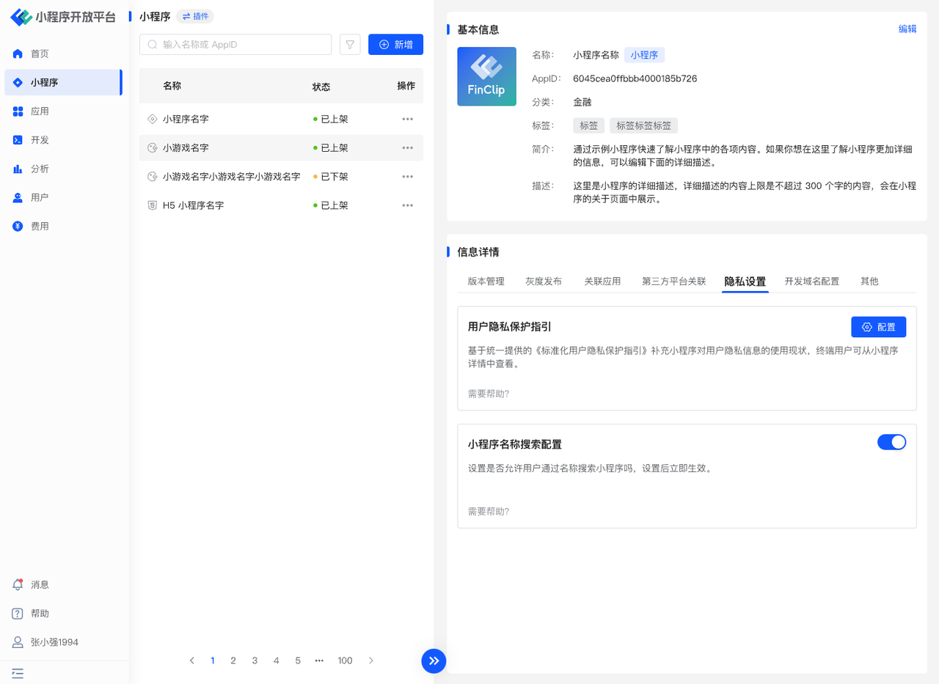Open more actions for 小程序名字 row

[407, 119]
